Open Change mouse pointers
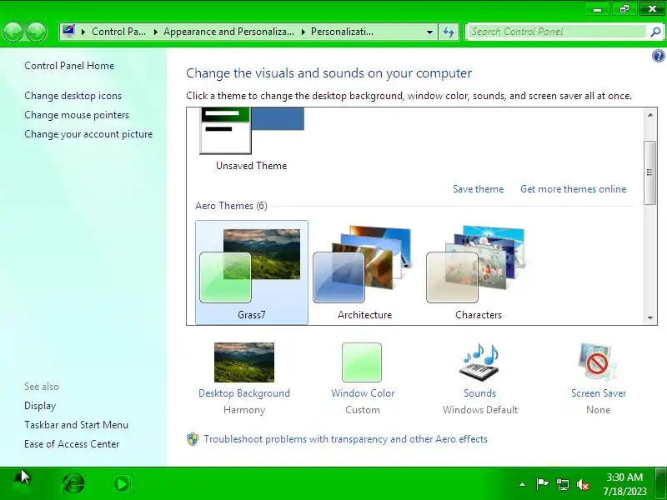This screenshot has width=667, height=500. [77, 115]
